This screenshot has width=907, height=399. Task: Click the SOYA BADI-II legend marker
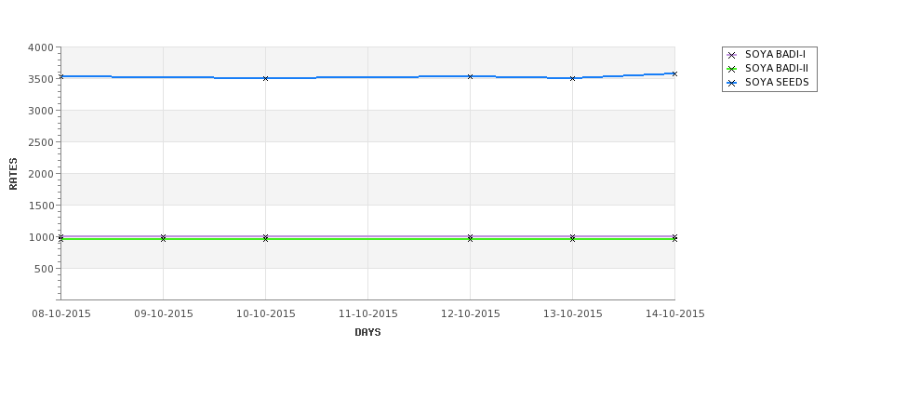click(731, 70)
